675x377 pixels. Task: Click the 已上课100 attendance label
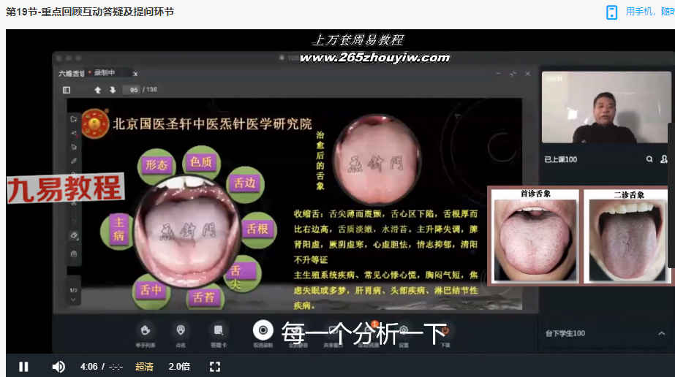(x=560, y=159)
